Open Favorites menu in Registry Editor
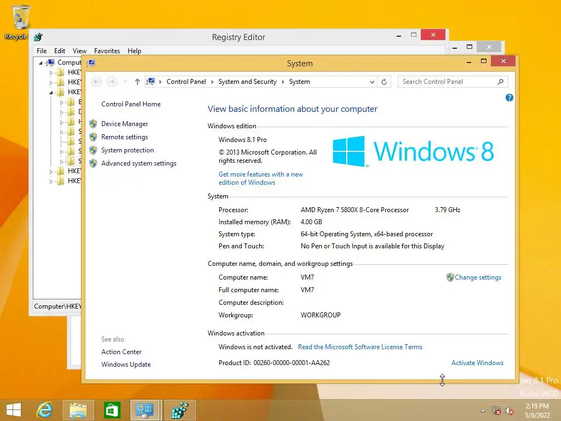 pos(107,51)
